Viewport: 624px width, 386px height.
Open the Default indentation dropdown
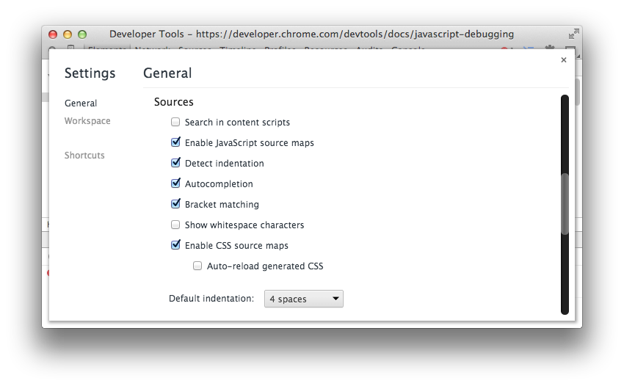(x=304, y=299)
